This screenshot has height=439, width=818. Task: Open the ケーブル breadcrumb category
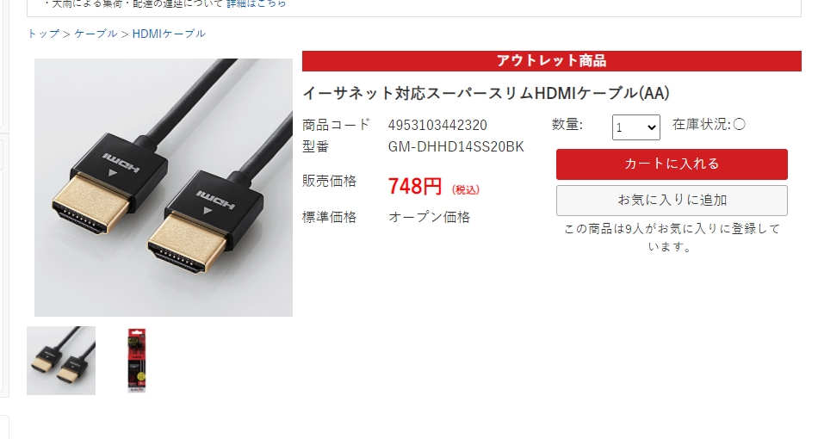tap(96, 34)
